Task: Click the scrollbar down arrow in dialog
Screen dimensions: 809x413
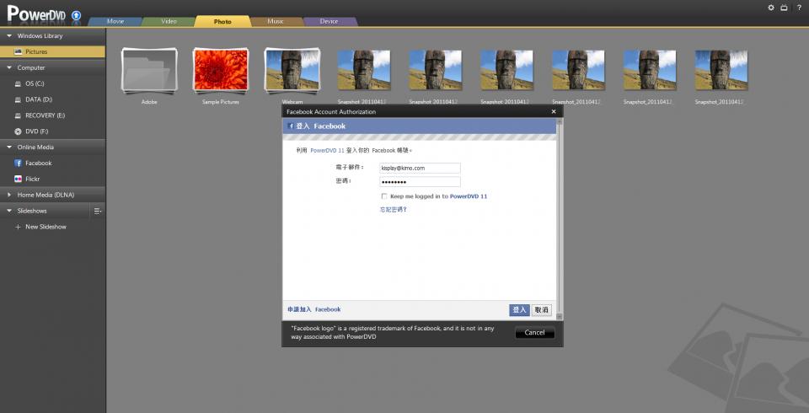Action: 560,316
